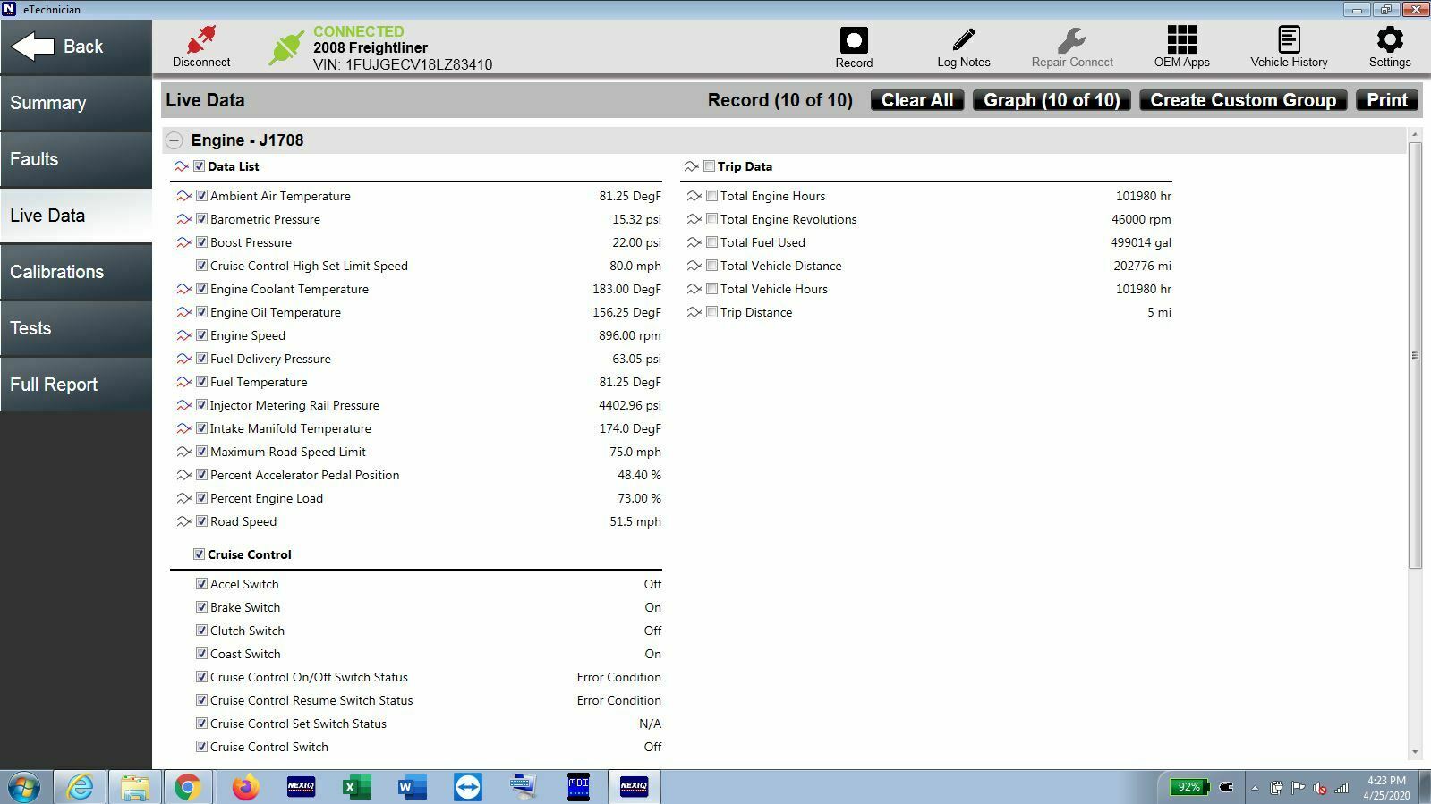The height and width of the screenshot is (804, 1431).
Task: Click the graph icon beside Boost Pressure
Action: click(183, 242)
